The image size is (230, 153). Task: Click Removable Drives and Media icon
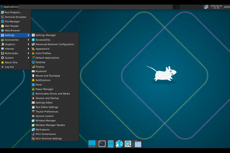point(33,94)
